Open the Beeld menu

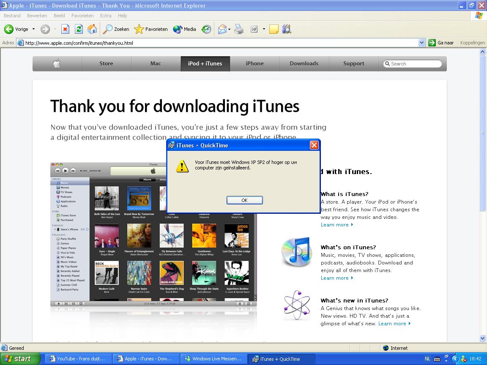(59, 16)
